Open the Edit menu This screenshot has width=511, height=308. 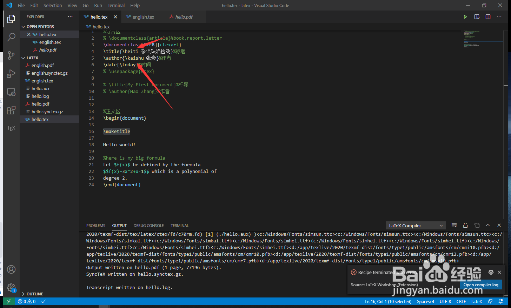point(34,5)
